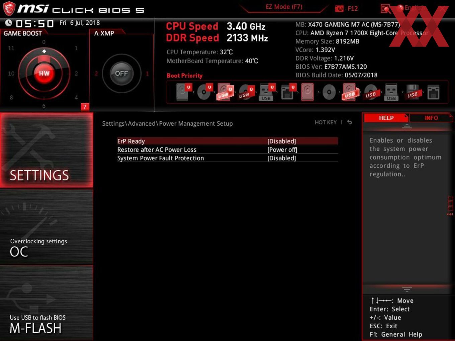The height and width of the screenshot is (341, 455).
Task: Select the UEFI USB CD/DVD boot icon
Action: (x=246, y=92)
